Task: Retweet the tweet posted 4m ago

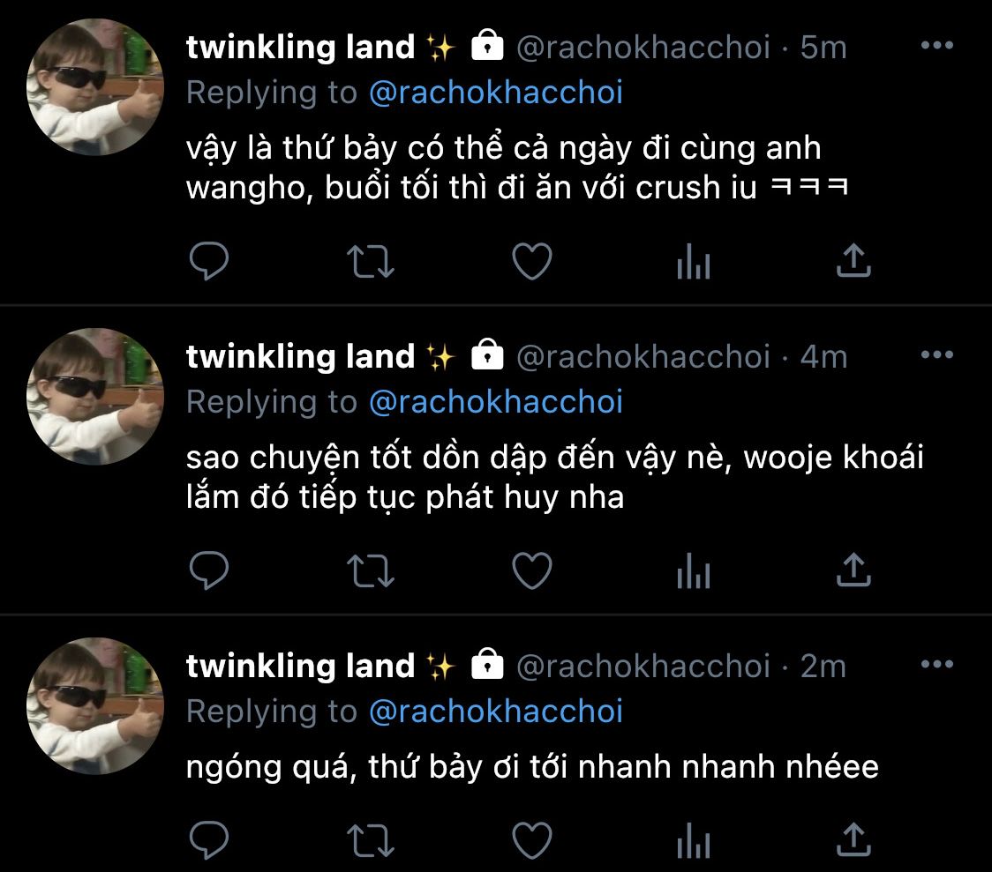Action: tap(371, 571)
